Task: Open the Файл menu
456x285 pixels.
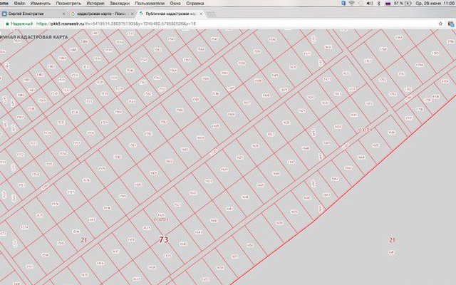Action: (x=19, y=4)
